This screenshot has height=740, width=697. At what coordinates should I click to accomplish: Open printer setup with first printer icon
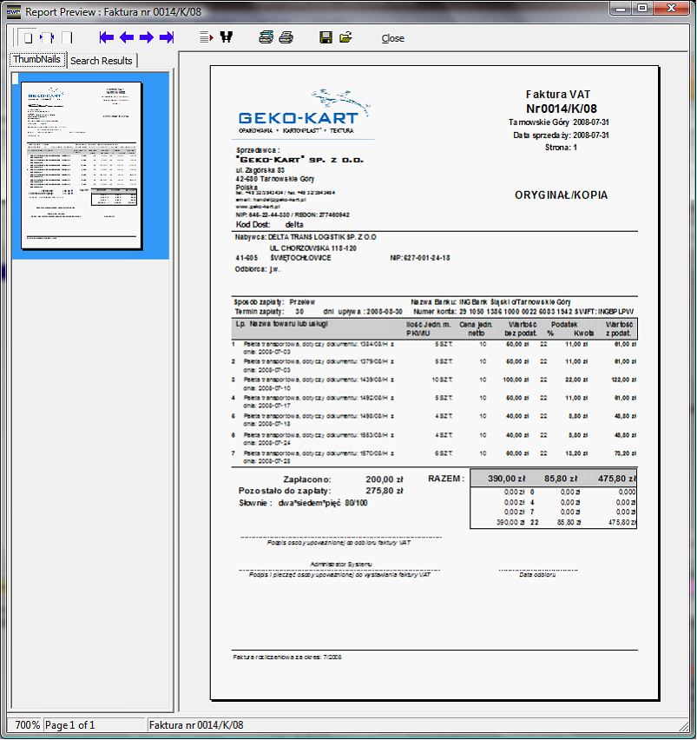pos(266,38)
